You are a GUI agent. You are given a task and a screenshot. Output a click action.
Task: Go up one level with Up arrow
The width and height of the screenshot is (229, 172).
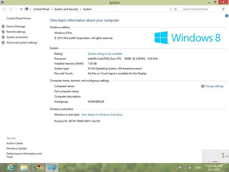pos(21,9)
